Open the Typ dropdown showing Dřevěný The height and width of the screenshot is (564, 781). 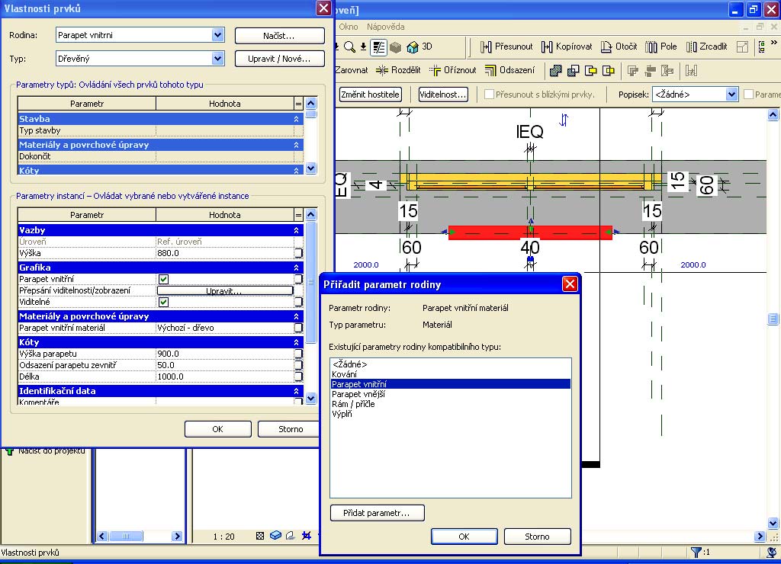click(x=217, y=58)
